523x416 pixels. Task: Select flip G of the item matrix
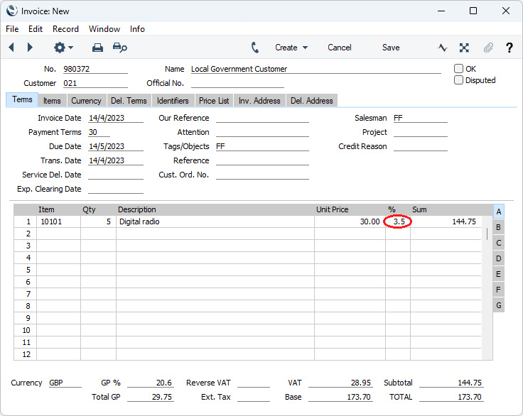(498, 305)
